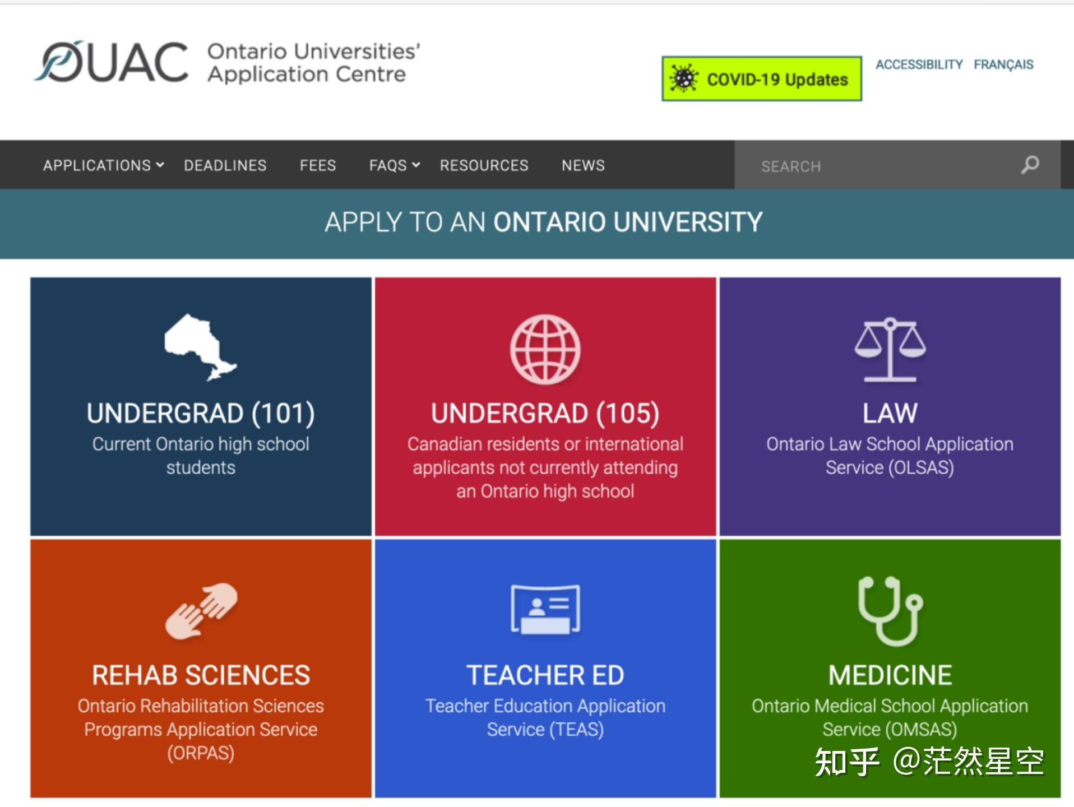Viewport: 1074px width, 807px height.
Task: Switch to the NEWS section
Action: [583, 165]
